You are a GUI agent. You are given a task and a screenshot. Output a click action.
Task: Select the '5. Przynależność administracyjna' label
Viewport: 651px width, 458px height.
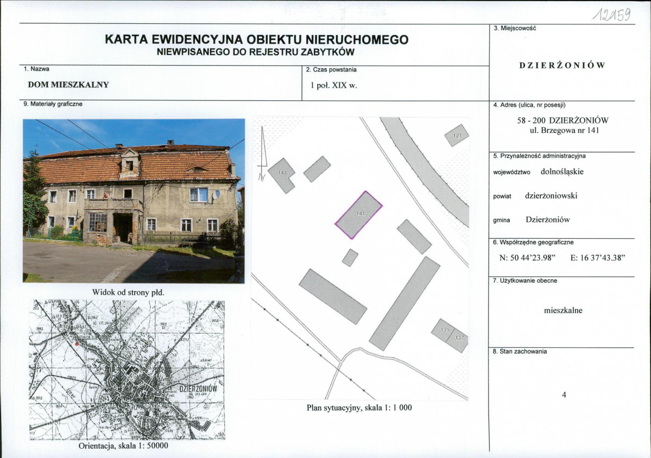coord(539,156)
